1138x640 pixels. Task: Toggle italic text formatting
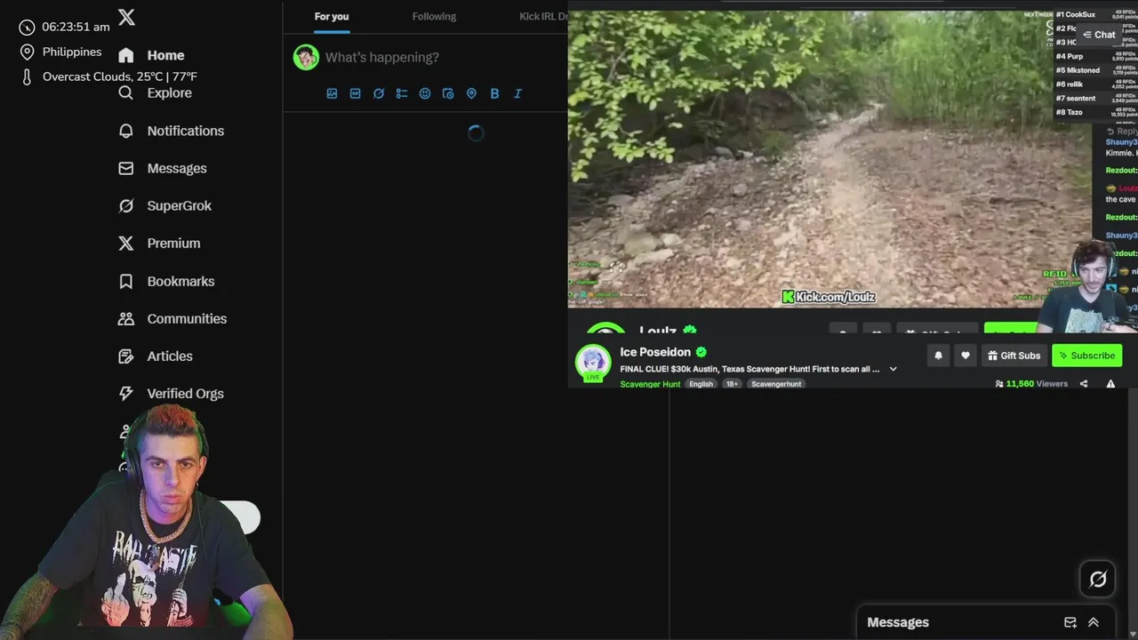tap(517, 93)
